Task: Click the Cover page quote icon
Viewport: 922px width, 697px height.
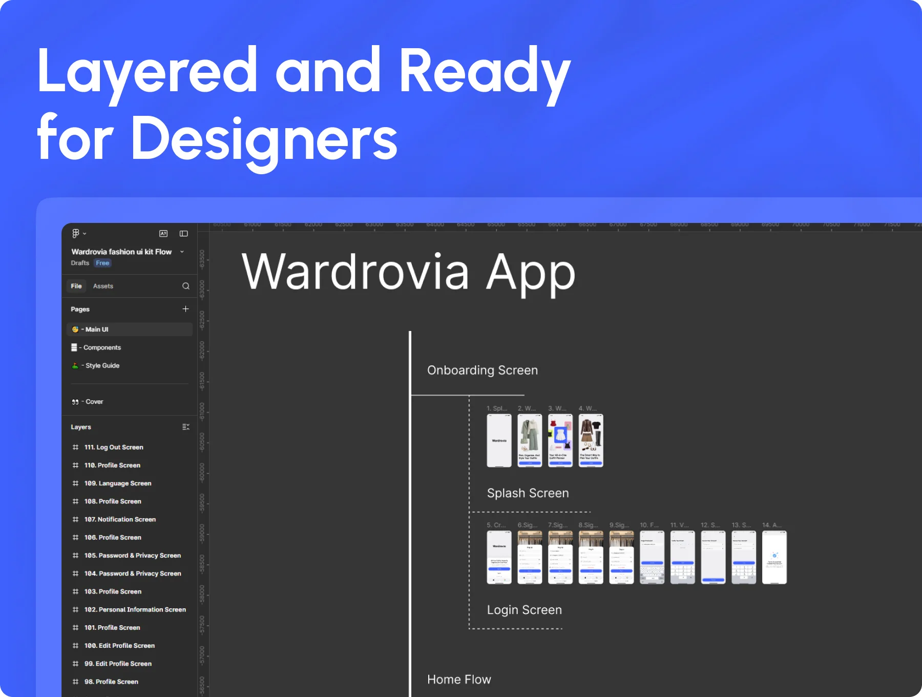Action: click(75, 402)
